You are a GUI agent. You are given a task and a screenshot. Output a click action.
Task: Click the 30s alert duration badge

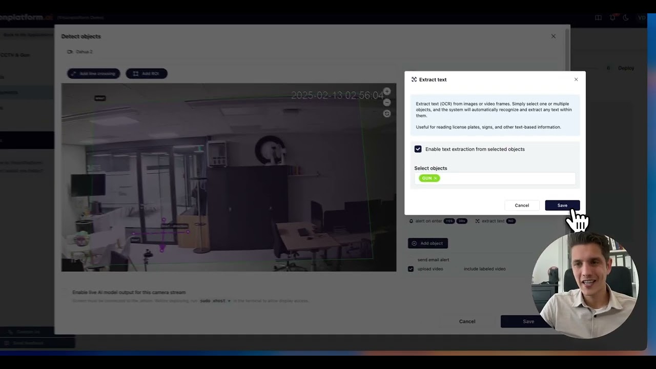(x=462, y=221)
